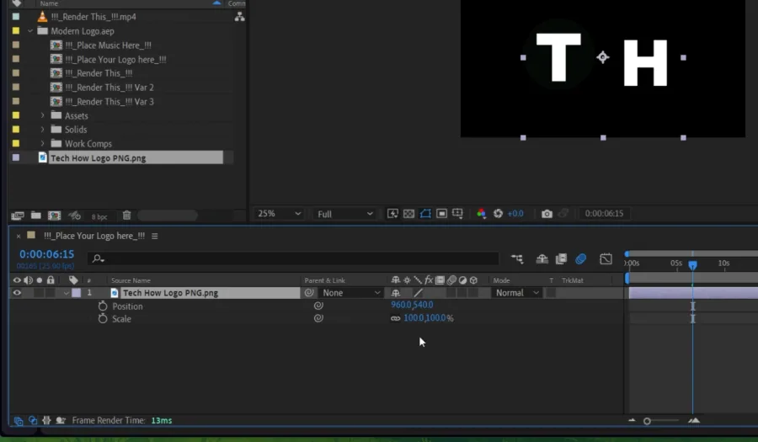Click the Scale value 100.0,100.0%
Viewport: 758px width, 442px height.
(429, 318)
